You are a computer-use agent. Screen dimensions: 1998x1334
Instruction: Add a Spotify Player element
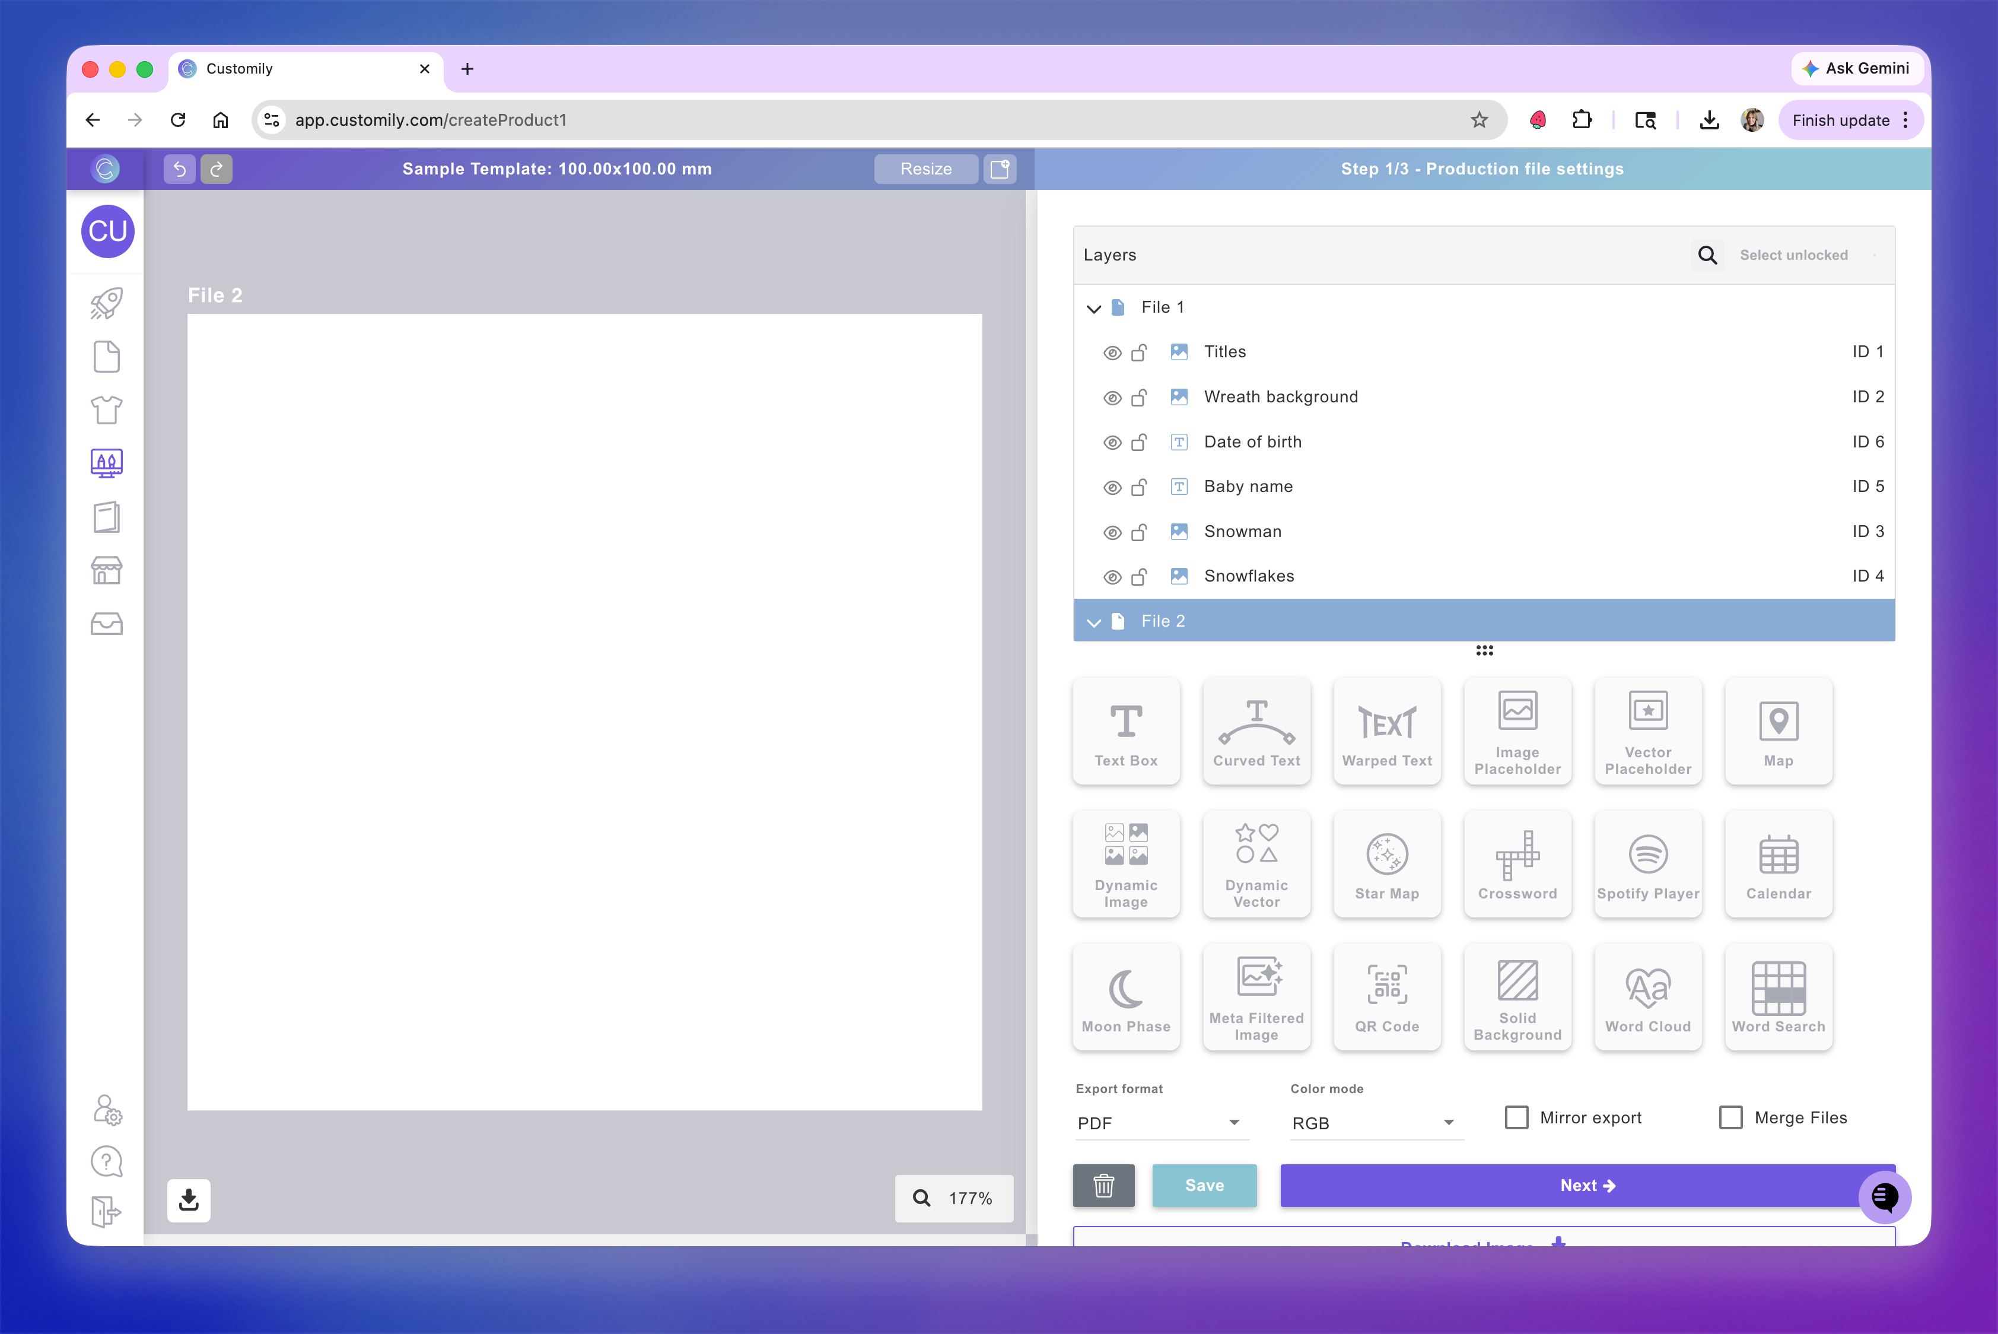tap(1647, 863)
